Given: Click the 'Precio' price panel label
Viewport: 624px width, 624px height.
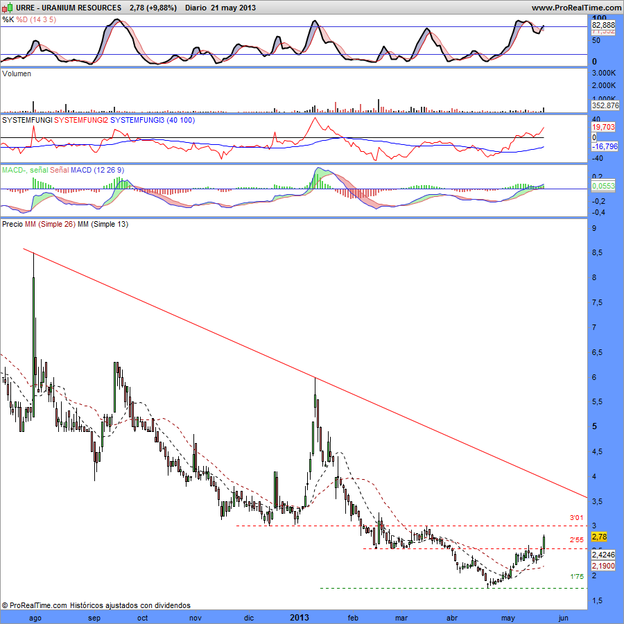Looking at the screenshot, I should (x=12, y=224).
